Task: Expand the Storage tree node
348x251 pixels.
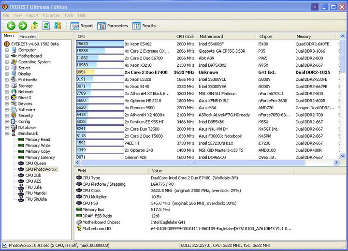Action: (7, 86)
